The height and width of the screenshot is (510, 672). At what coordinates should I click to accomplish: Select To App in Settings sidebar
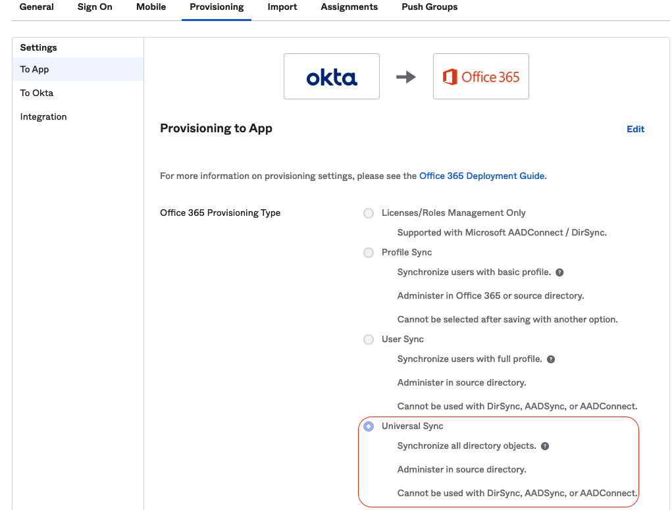(78, 69)
